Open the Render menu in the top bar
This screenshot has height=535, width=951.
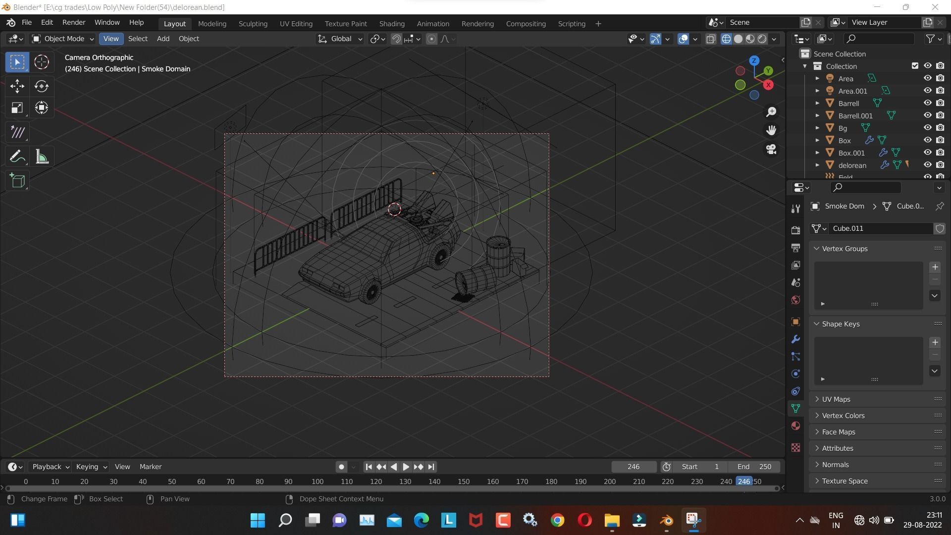tap(73, 22)
